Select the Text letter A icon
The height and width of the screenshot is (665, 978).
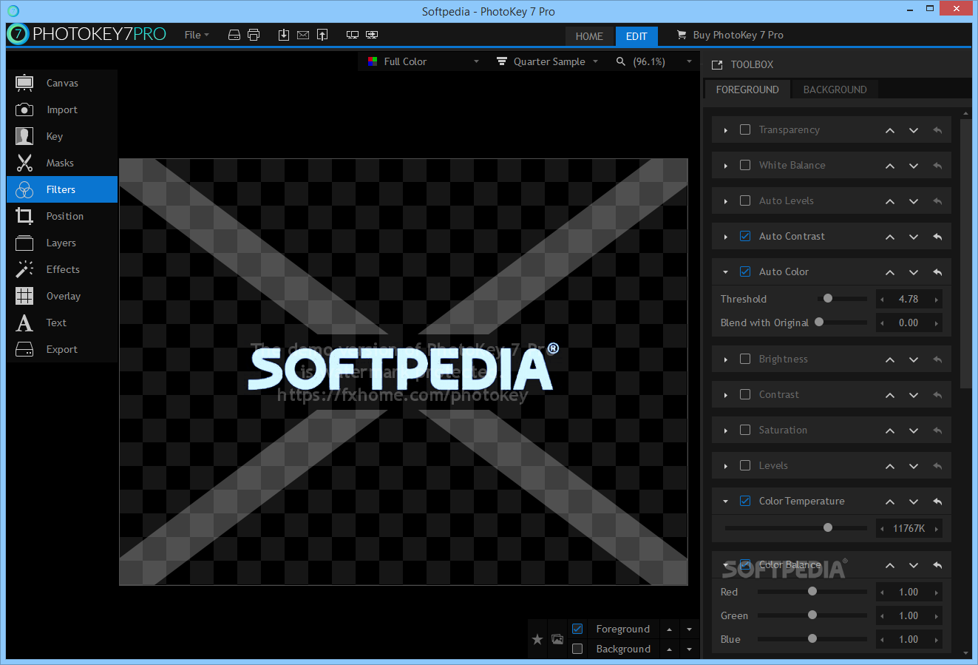(24, 323)
